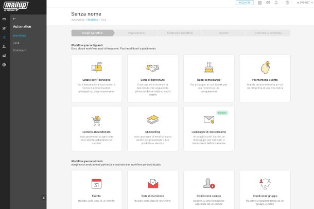Open the calendar icon in top bar
Screen dimensions: 314x209
pyautogui.click(x=259, y=3)
